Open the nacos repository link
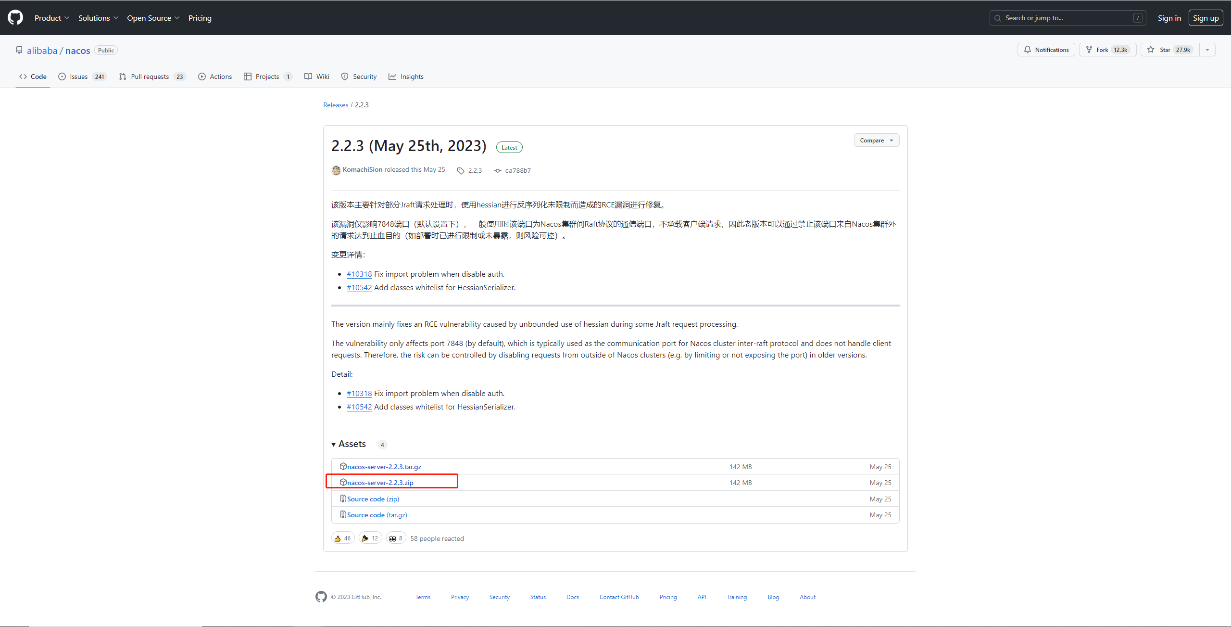 78,51
